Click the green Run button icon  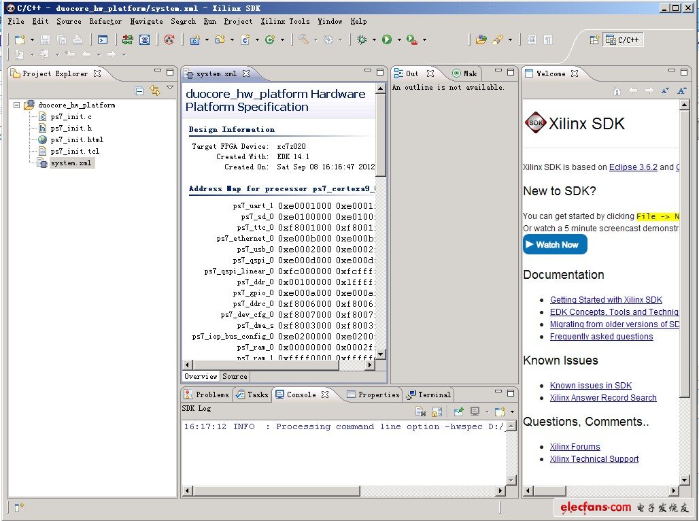(x=386, y=40)
